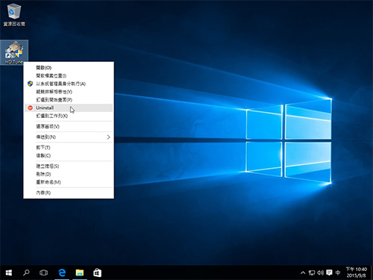373x280 pixels.
Task: Choose 複製(C) Copy
Action: point(69,155)
